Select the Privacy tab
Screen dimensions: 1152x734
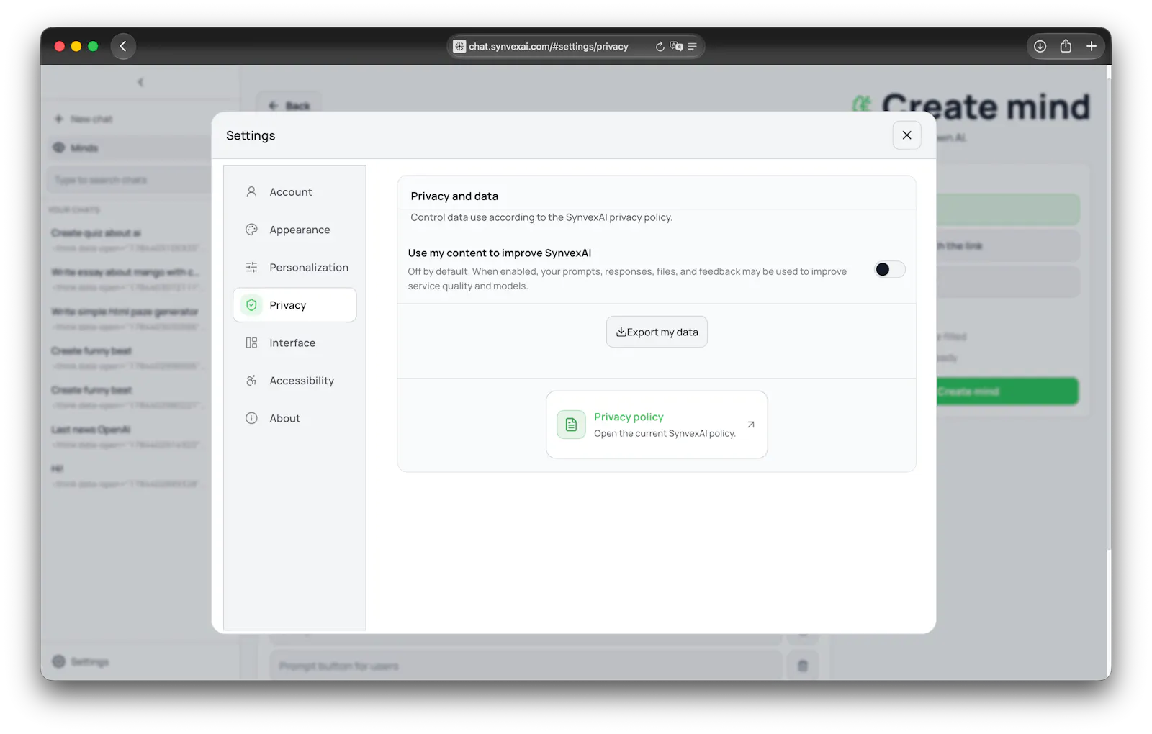click(x=294, y=305)
